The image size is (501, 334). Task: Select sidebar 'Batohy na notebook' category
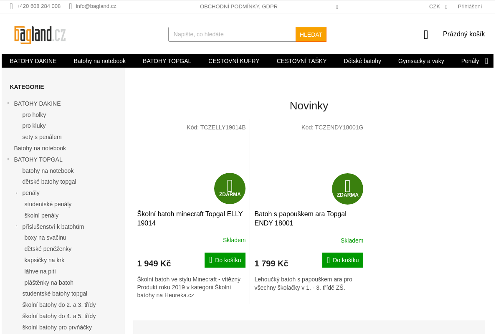point(40,148)
